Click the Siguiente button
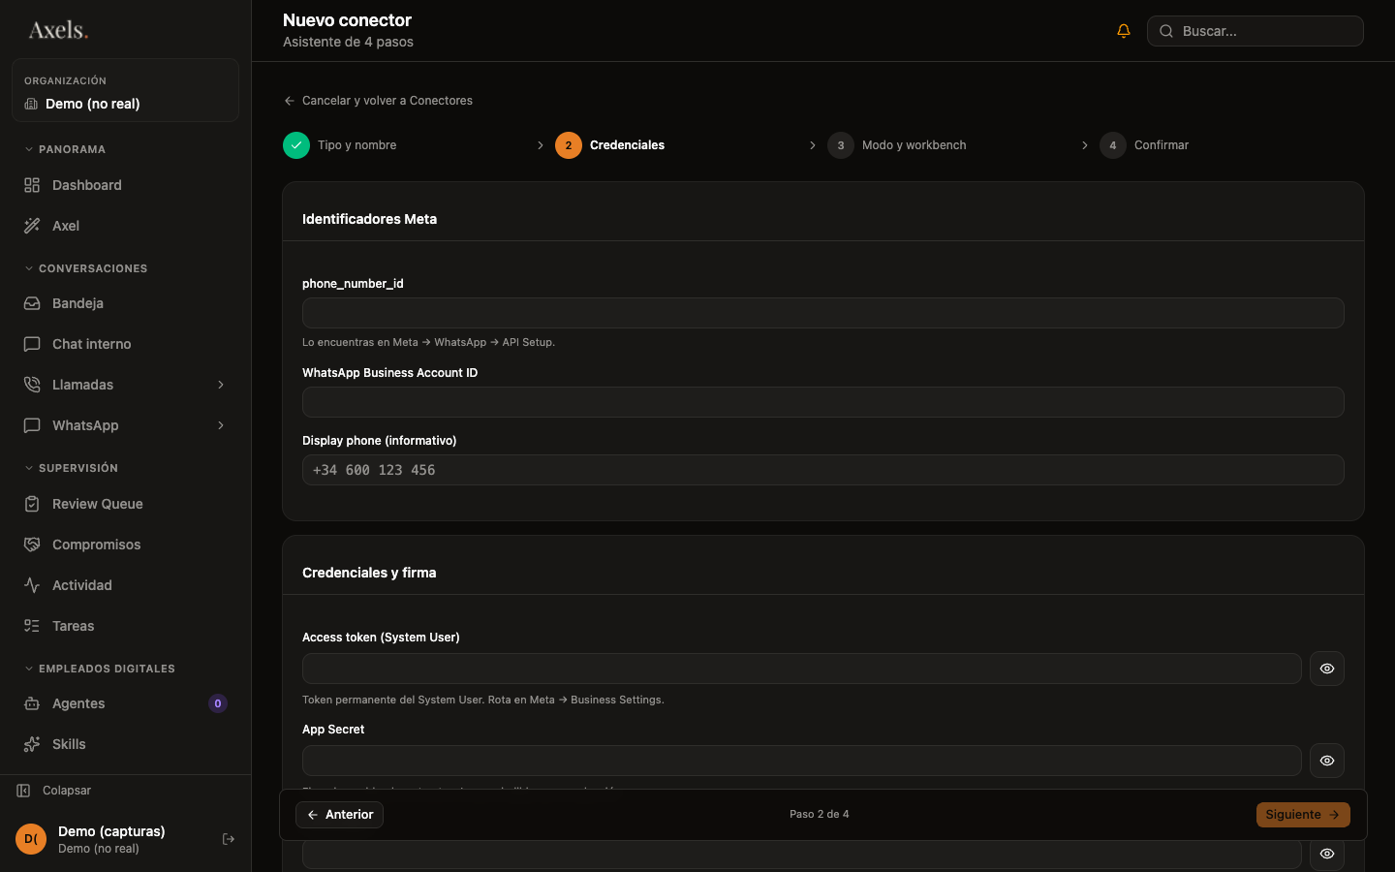 tap(1303, 815)
